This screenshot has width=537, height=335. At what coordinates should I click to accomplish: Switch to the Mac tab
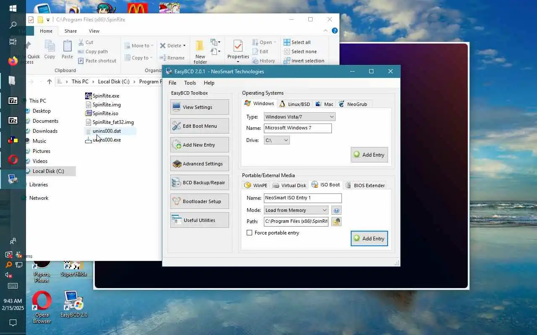pyautogui.click(x=324, y=104)
